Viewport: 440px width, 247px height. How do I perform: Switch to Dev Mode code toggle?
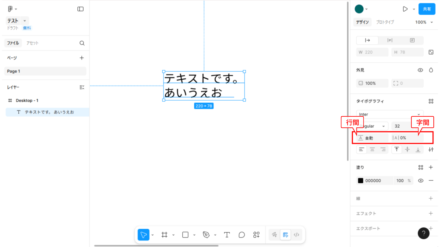tap(296, 235)
